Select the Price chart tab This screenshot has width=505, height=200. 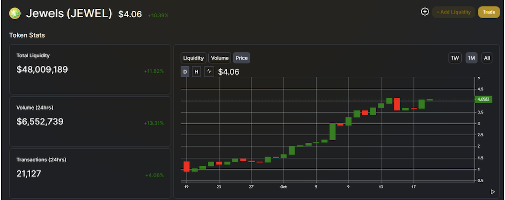pos(241,58)
